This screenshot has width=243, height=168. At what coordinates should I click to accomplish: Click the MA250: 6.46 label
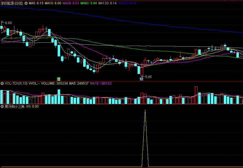coord(127,3)
